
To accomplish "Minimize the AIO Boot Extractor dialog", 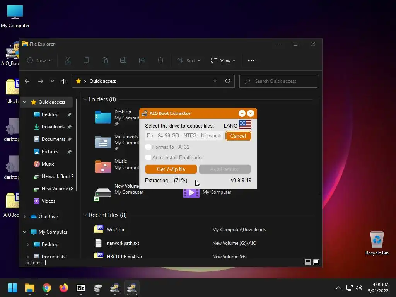I will [242, 113].
